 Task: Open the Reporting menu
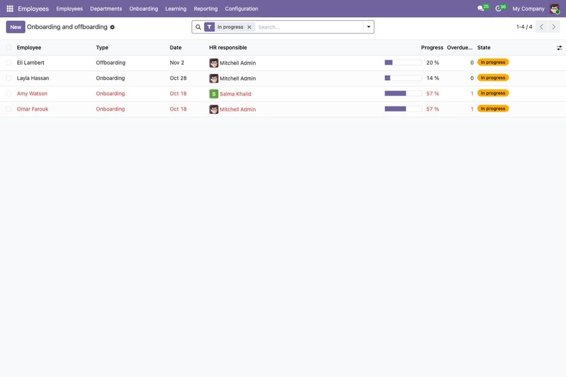click(x=205, y=9)
